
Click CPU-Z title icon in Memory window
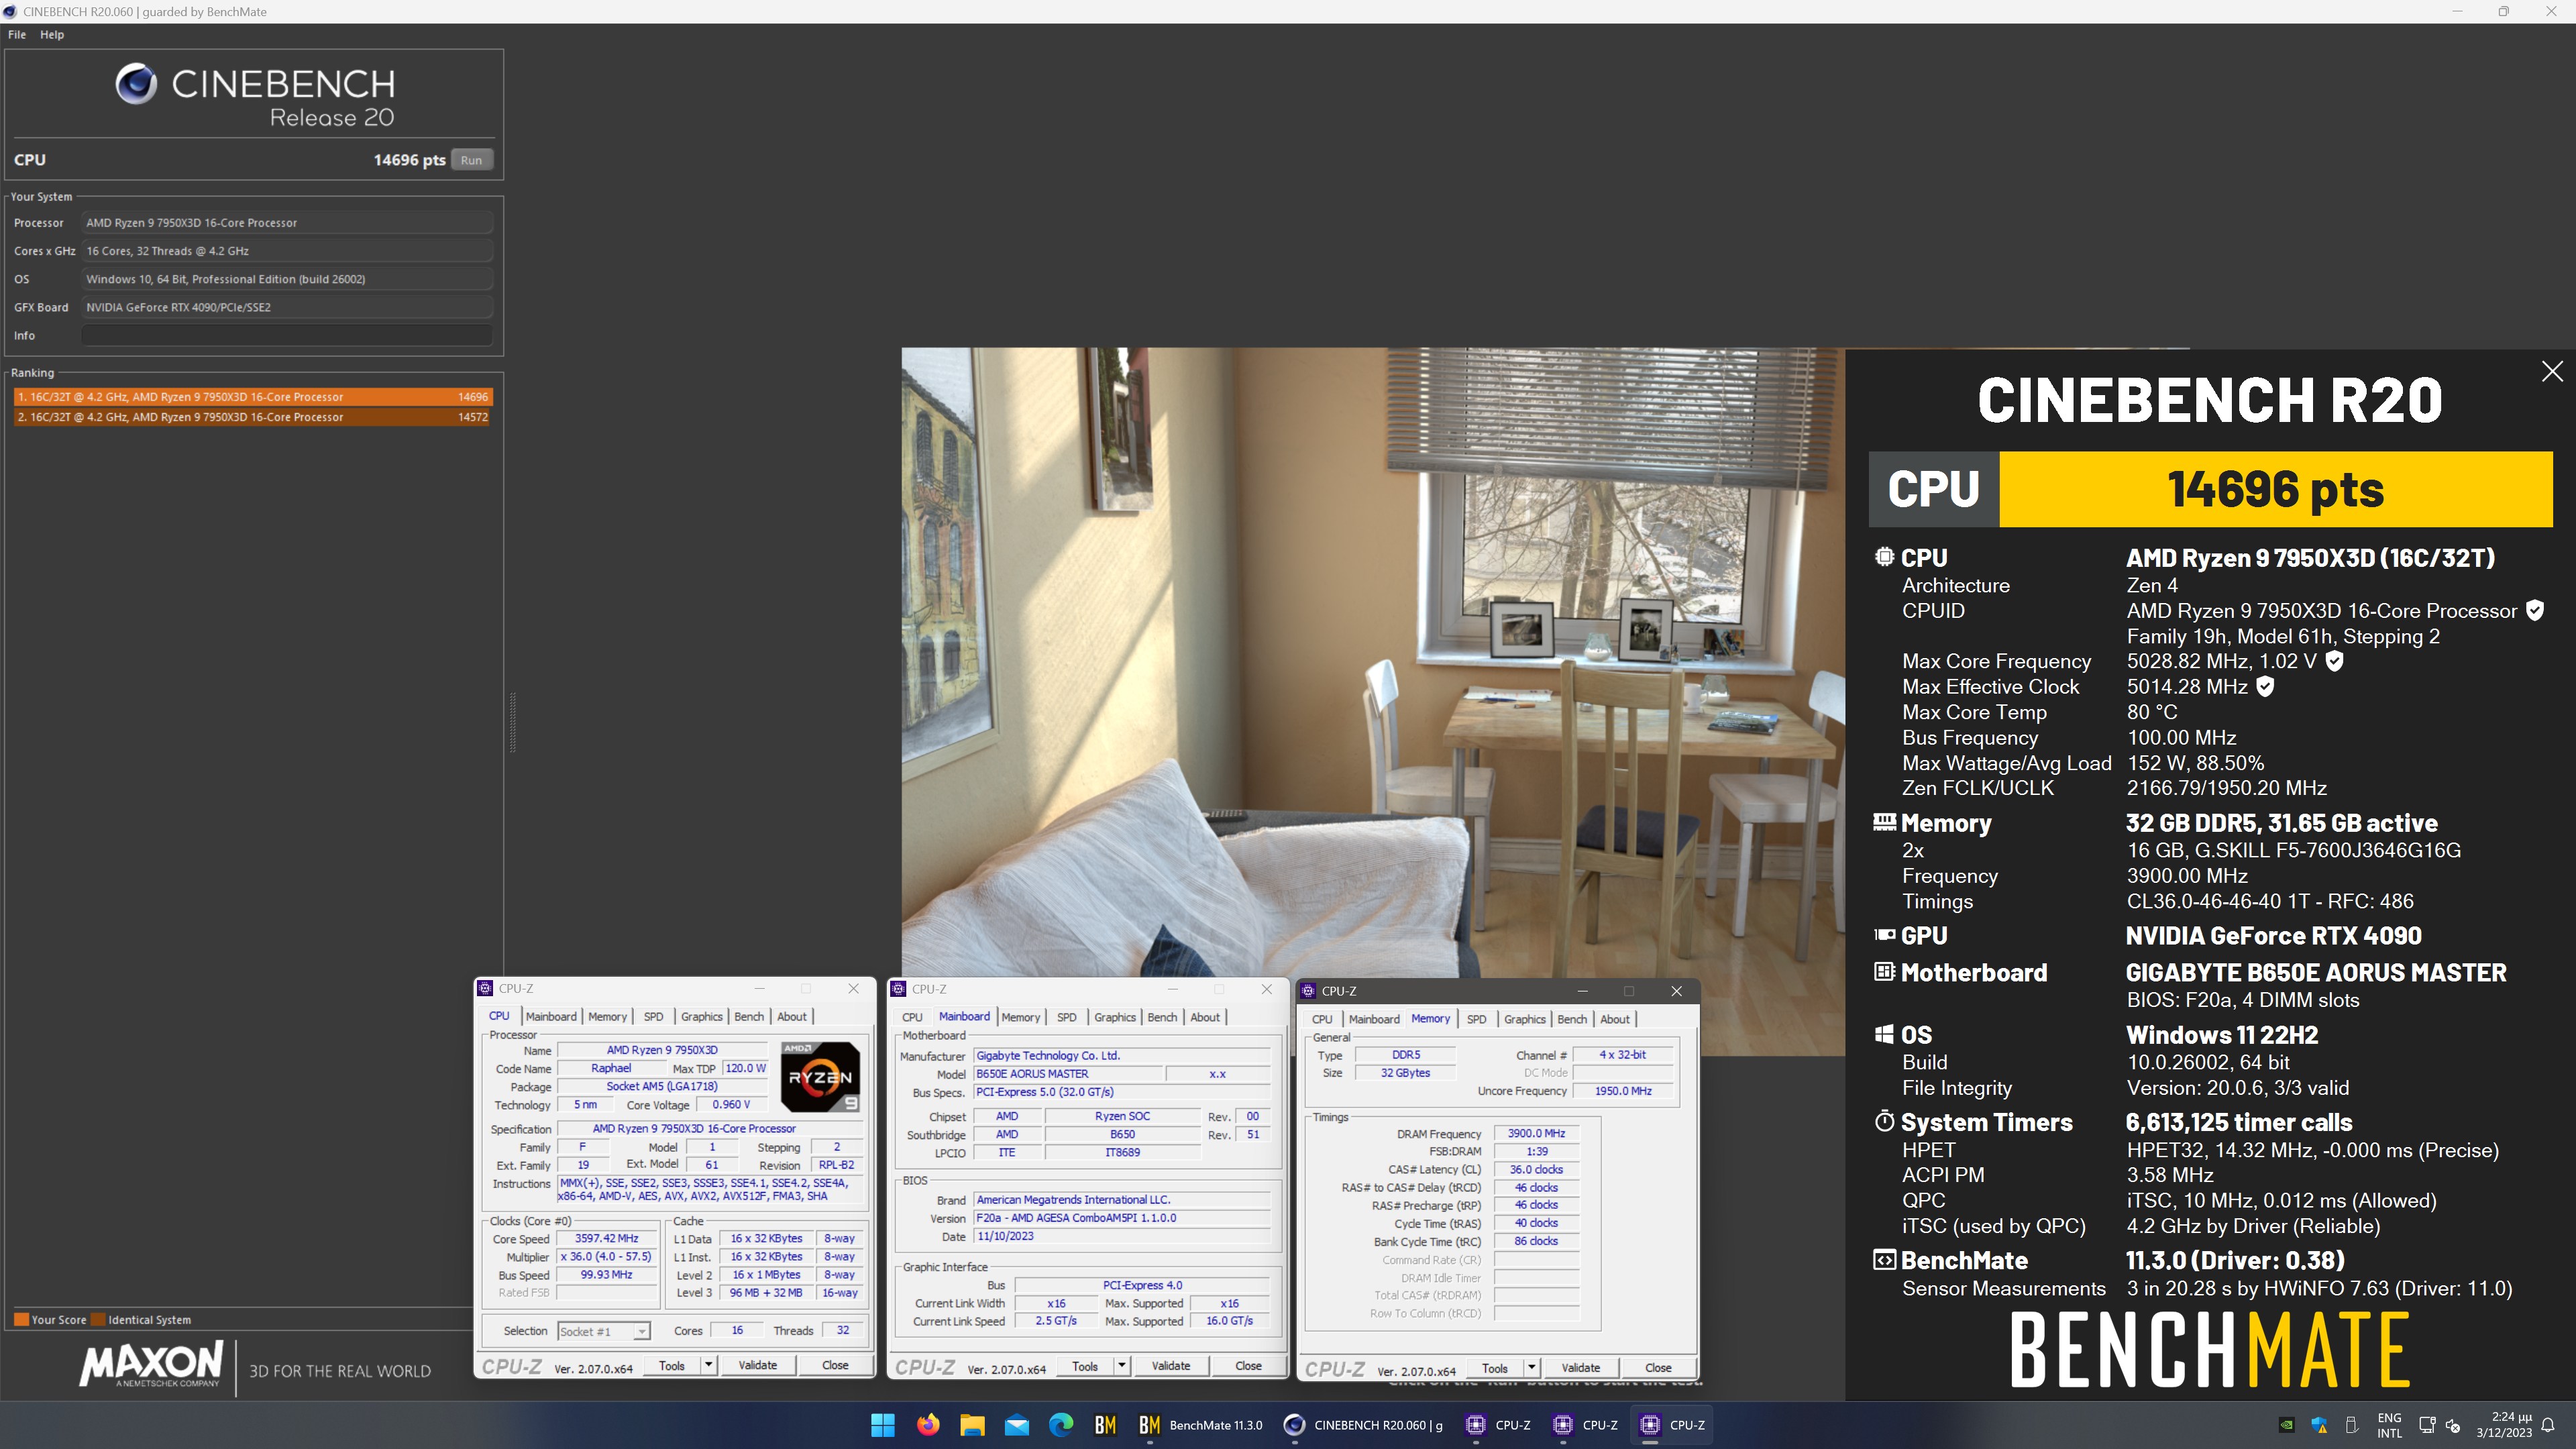point(1308,991)
